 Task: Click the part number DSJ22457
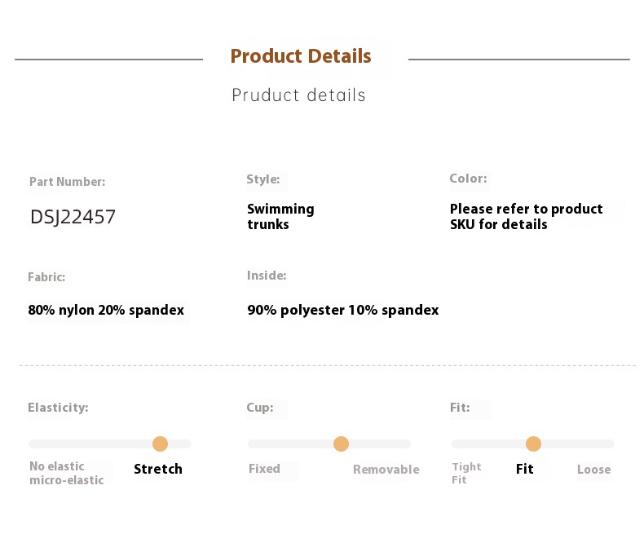point(73,217)
